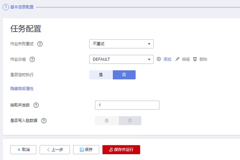
Task: Click help icon beside 作业失败重试
Action: coord(40,44)
